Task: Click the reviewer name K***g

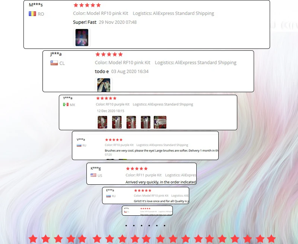Action: [96, 168]
